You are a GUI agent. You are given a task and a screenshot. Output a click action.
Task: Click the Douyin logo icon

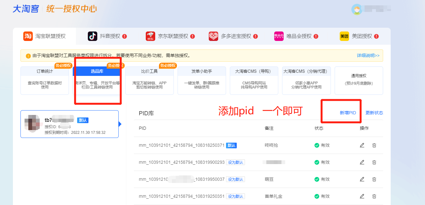tap(93, 36)
